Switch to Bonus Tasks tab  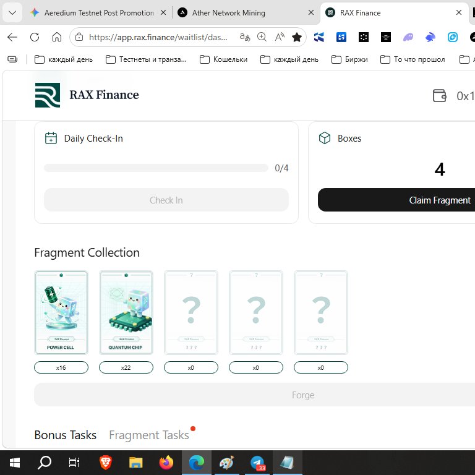[x=66, y=435]
